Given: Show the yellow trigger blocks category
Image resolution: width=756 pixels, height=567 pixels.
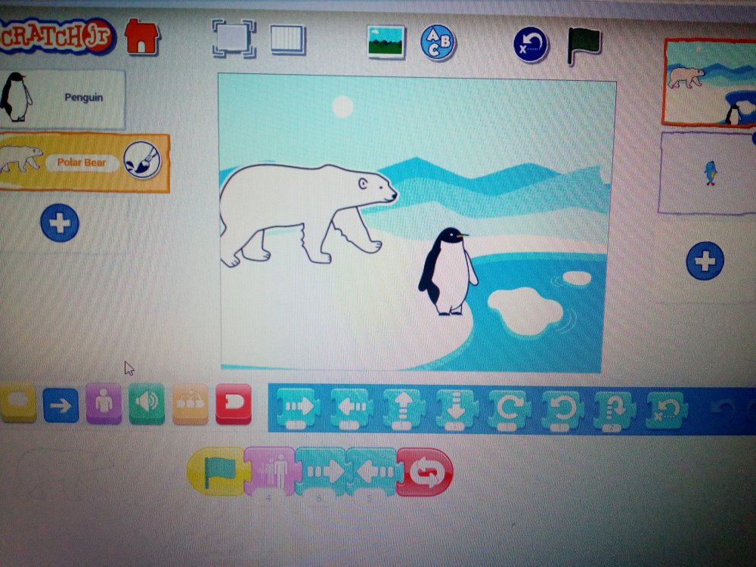Looking at the screenshot, I should pos(17,404).
